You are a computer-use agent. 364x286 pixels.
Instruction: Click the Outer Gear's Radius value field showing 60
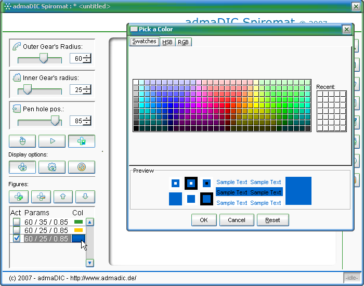coord(76,58)
